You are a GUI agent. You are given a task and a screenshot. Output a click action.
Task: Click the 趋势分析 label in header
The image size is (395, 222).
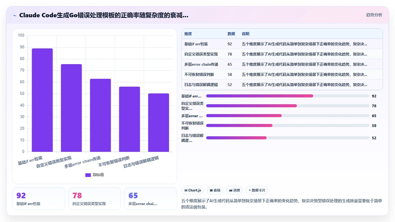(374, 15)
